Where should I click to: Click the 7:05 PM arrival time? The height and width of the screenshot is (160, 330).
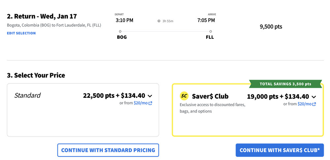(206, 20)
